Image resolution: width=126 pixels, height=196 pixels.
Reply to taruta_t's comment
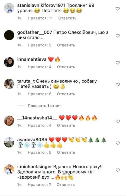pyautogui.click(x=66, y=94)
